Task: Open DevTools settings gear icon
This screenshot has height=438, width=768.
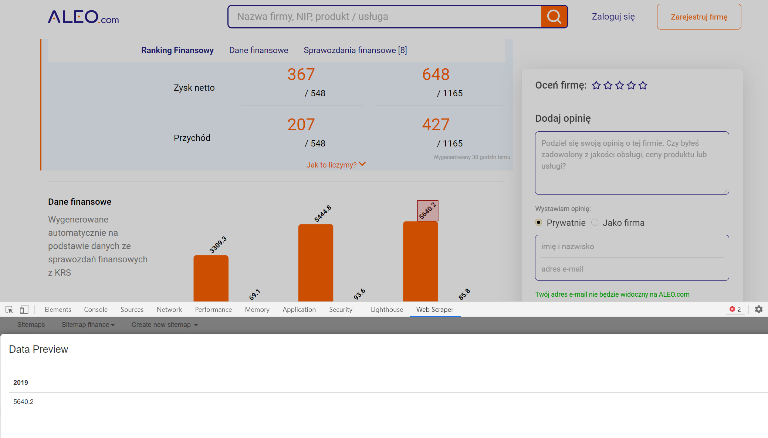Action: pyautogui.click(x=759, y=310)
